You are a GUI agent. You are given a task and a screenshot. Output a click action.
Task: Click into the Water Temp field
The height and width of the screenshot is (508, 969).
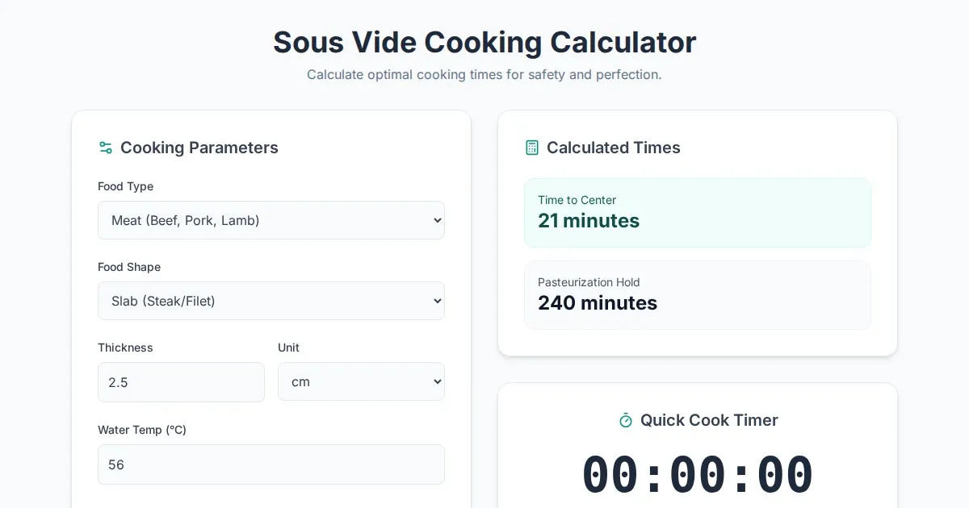click(271, 464)
